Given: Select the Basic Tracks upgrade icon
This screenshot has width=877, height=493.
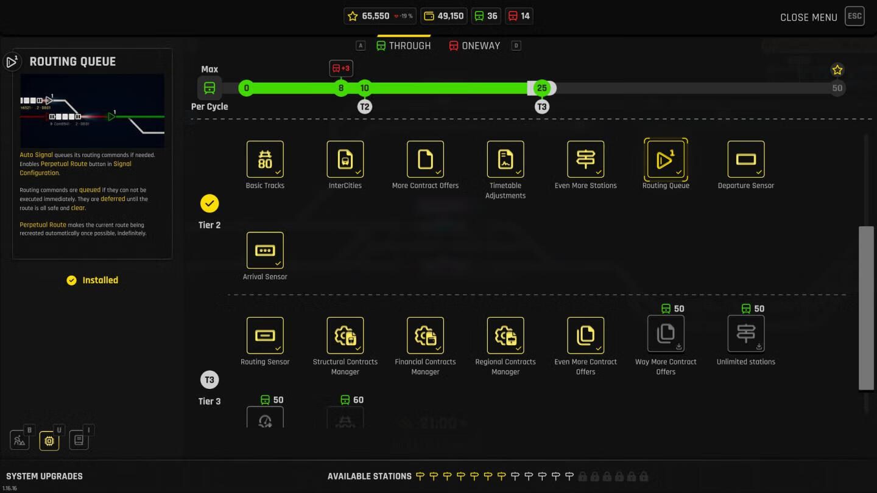Looking at the screenshot, I should click(265, 159).
